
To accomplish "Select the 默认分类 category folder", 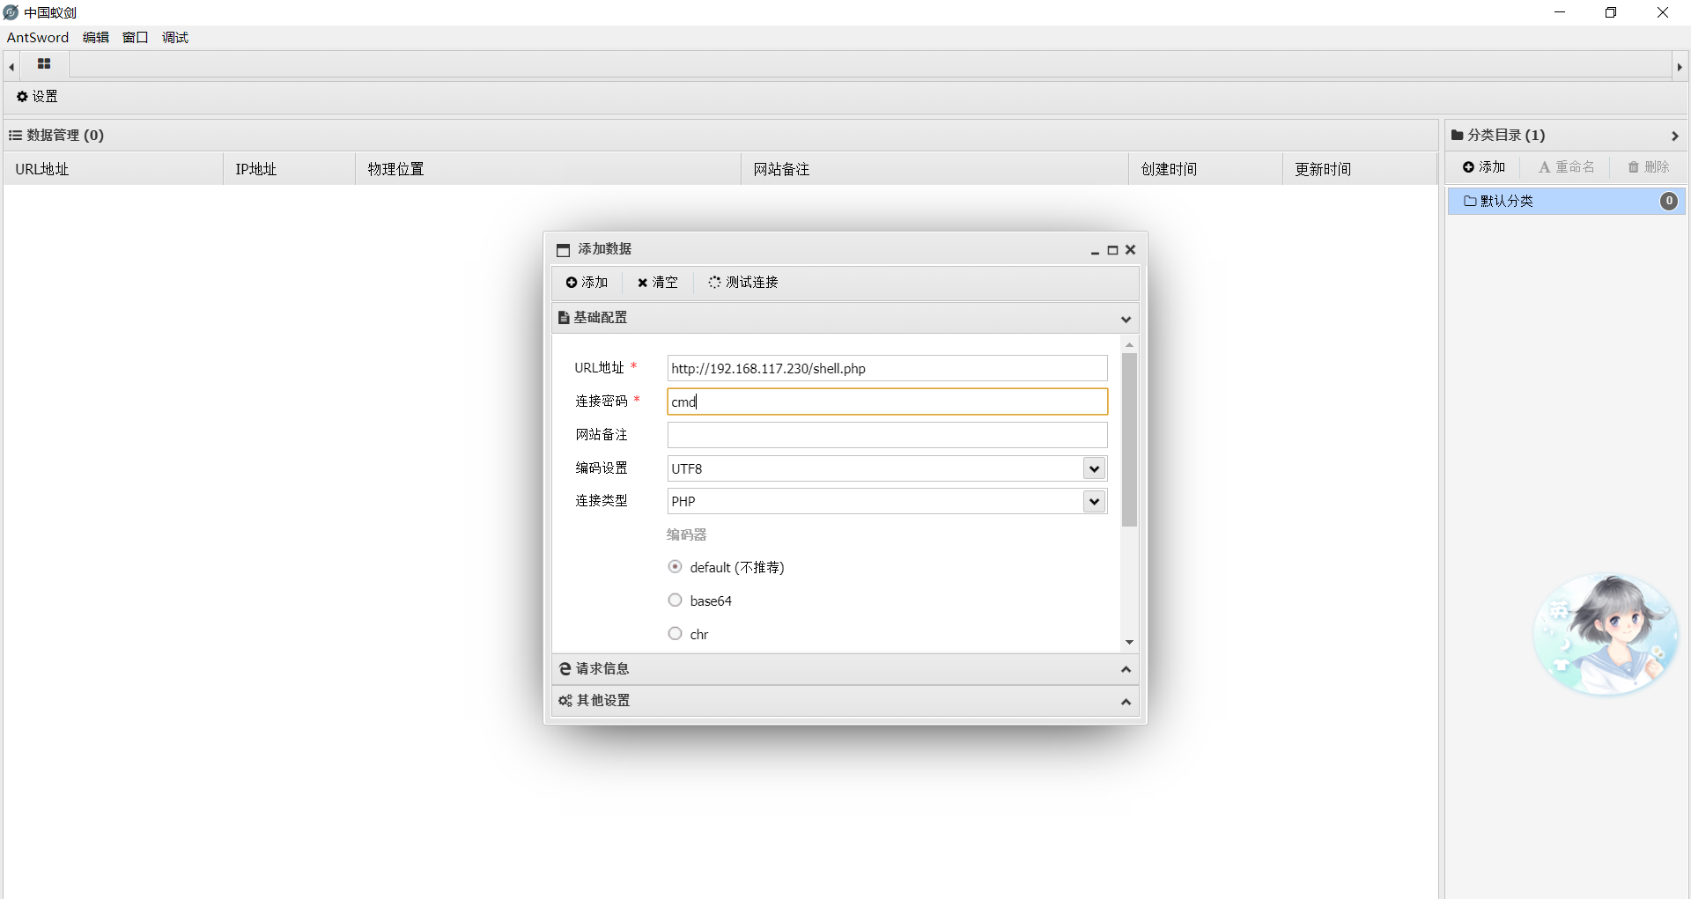I will click(1506, 202).
